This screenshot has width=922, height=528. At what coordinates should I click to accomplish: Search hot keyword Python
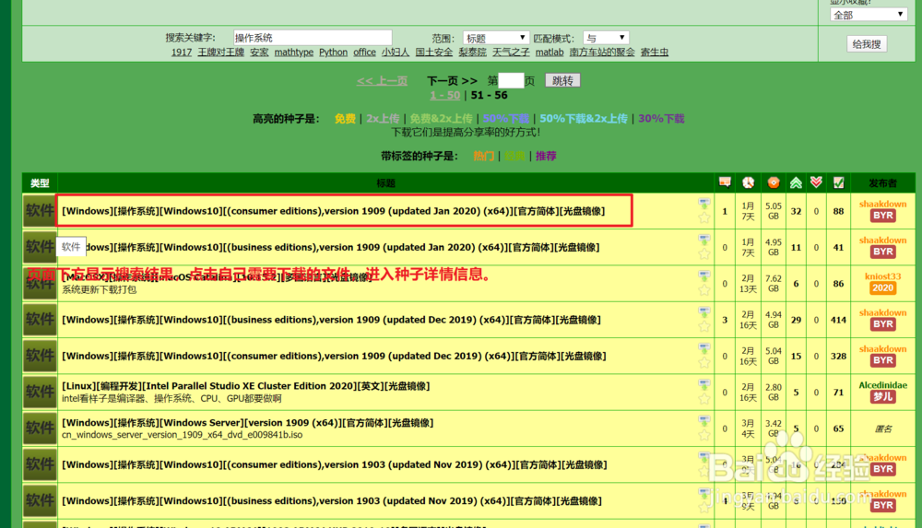(333, 53)
